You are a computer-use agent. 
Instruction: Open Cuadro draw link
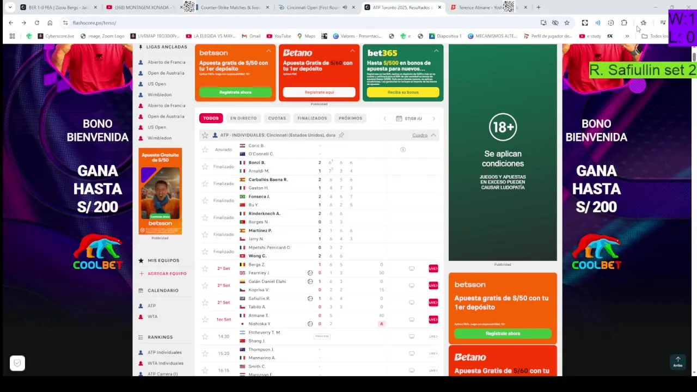point(420,135)
